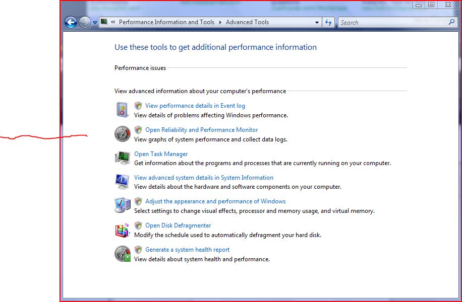The height and width of the screenshot is (302, 462).
Task: Click 'Modify the schedule used to automatically defragment' text
Action: [x=228, y=235]
